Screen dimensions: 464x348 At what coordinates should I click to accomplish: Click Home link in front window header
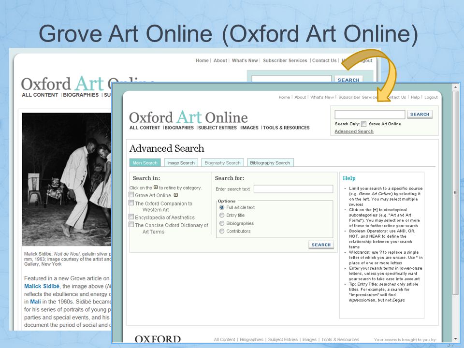(x=284, y=97)
